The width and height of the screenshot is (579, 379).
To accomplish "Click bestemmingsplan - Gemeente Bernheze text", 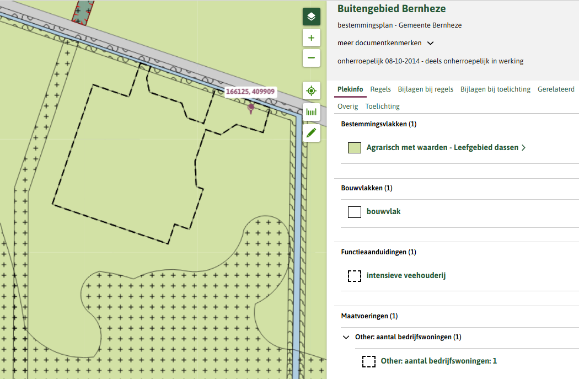I will pyautogui.click(x=399, y=25).
